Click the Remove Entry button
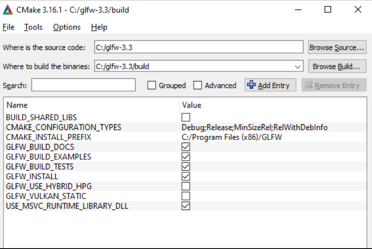 (334, 85)
